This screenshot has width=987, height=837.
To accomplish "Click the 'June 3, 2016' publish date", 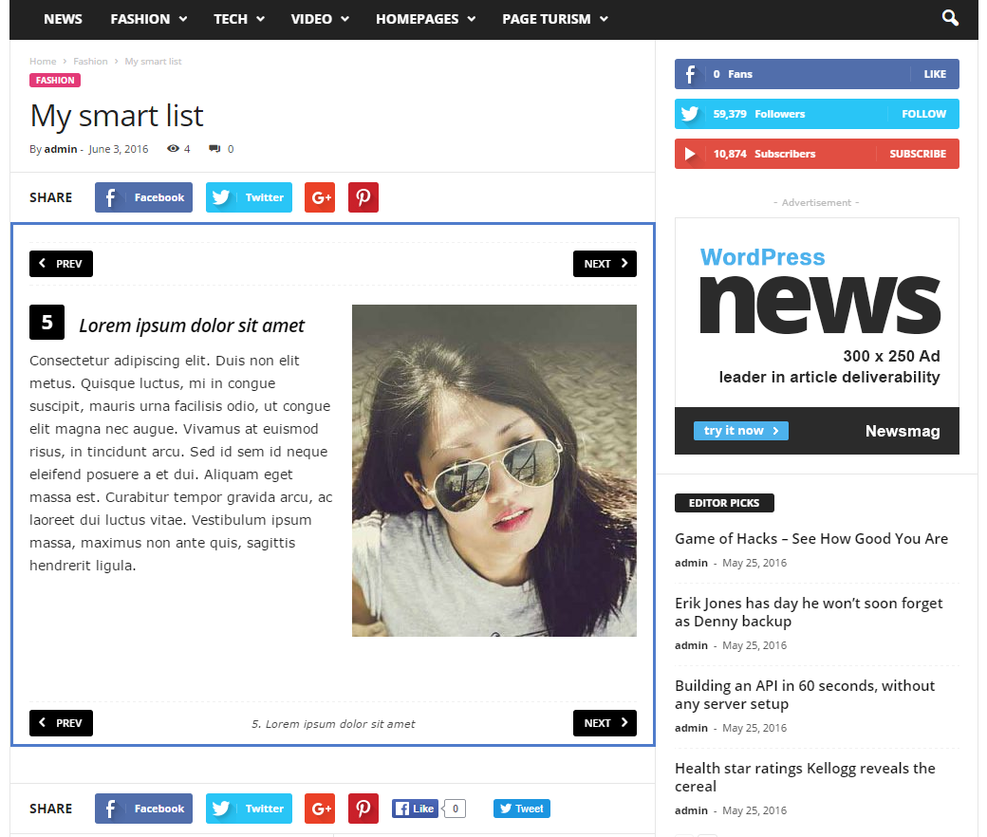I will pos(119,149).
